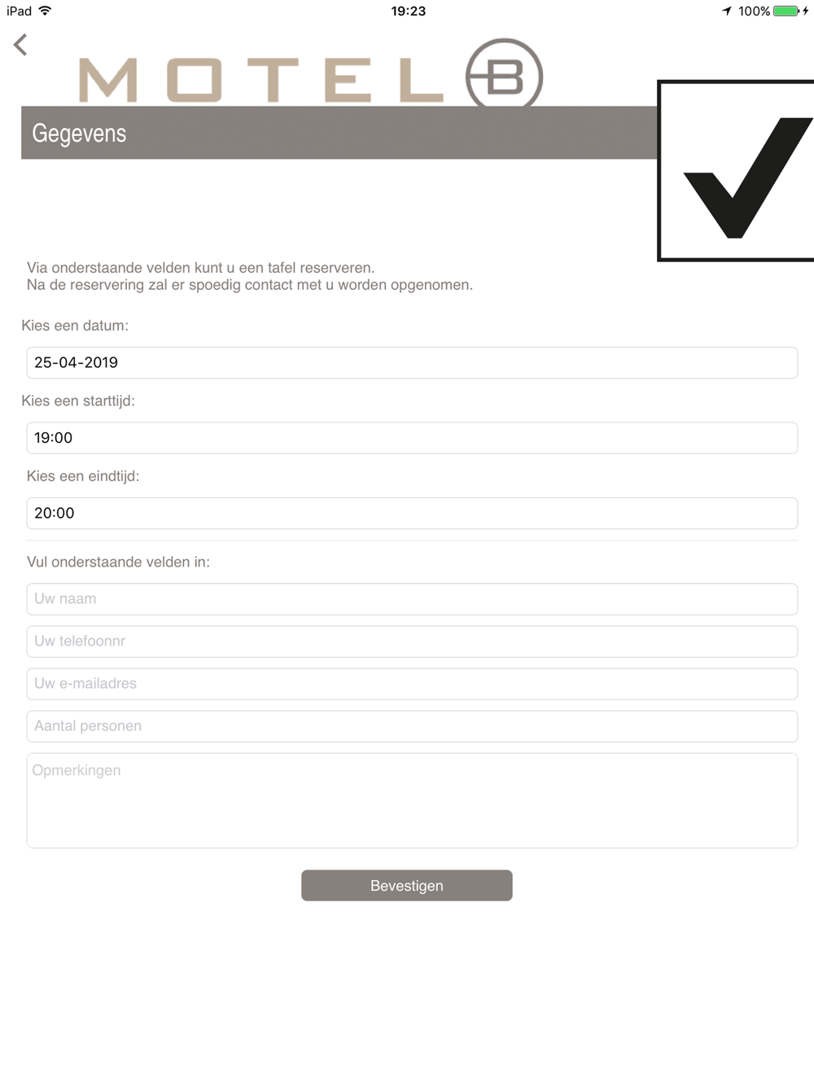
Task: Tap the large checkmark icon
Action: coord(736,171)
